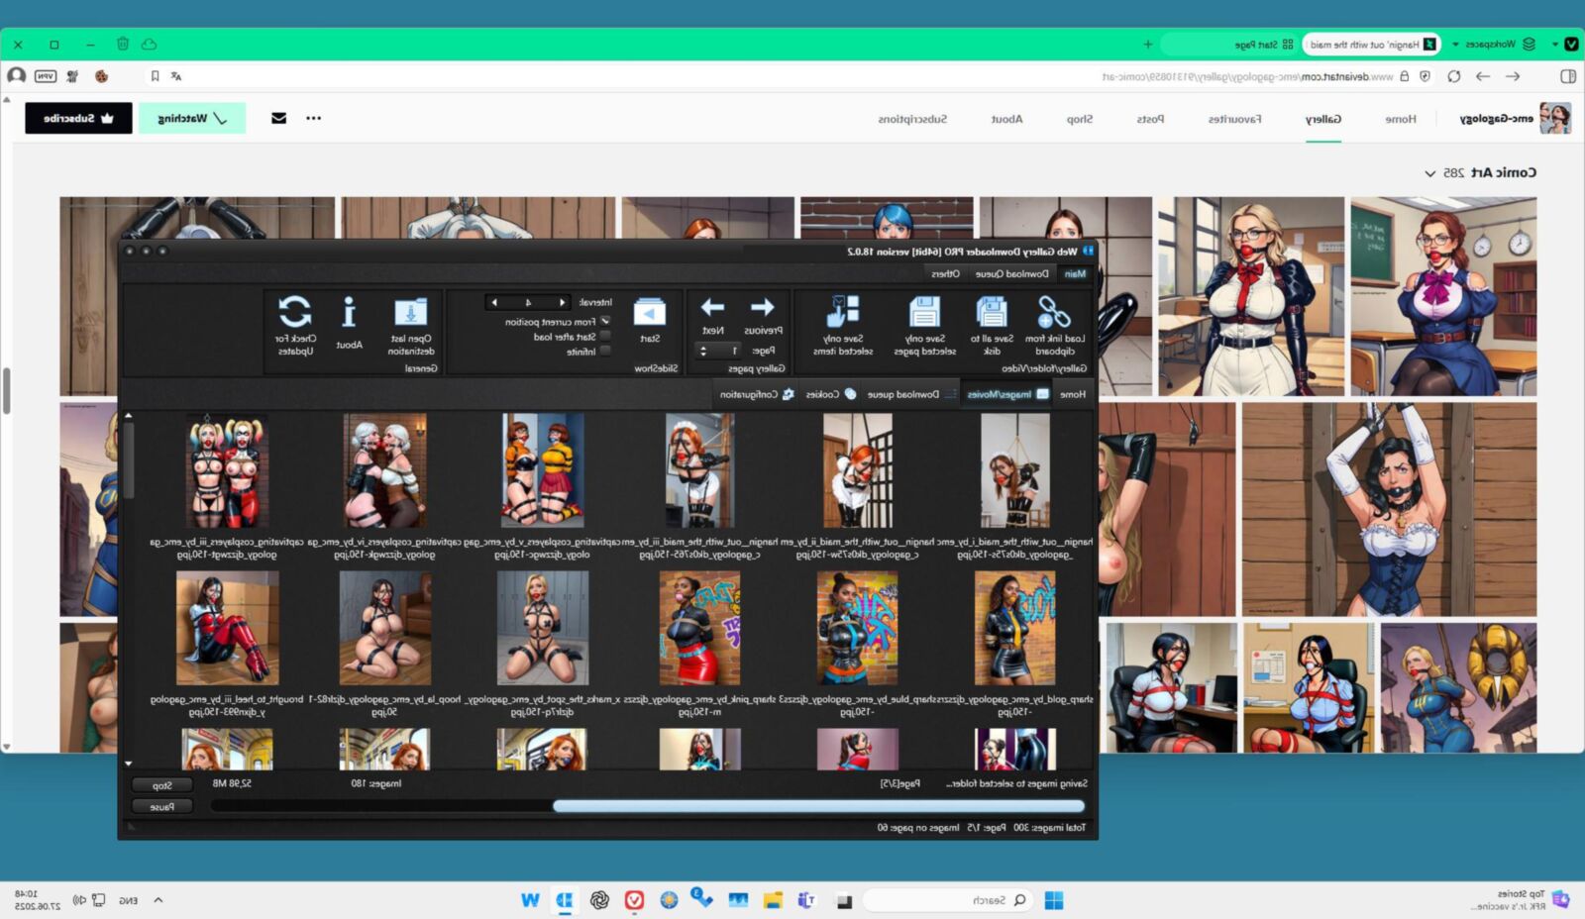Open Subscriptions link on profile
This screenshot has height=919, width=1585.
pyautogui.click(x=912, y=119)
